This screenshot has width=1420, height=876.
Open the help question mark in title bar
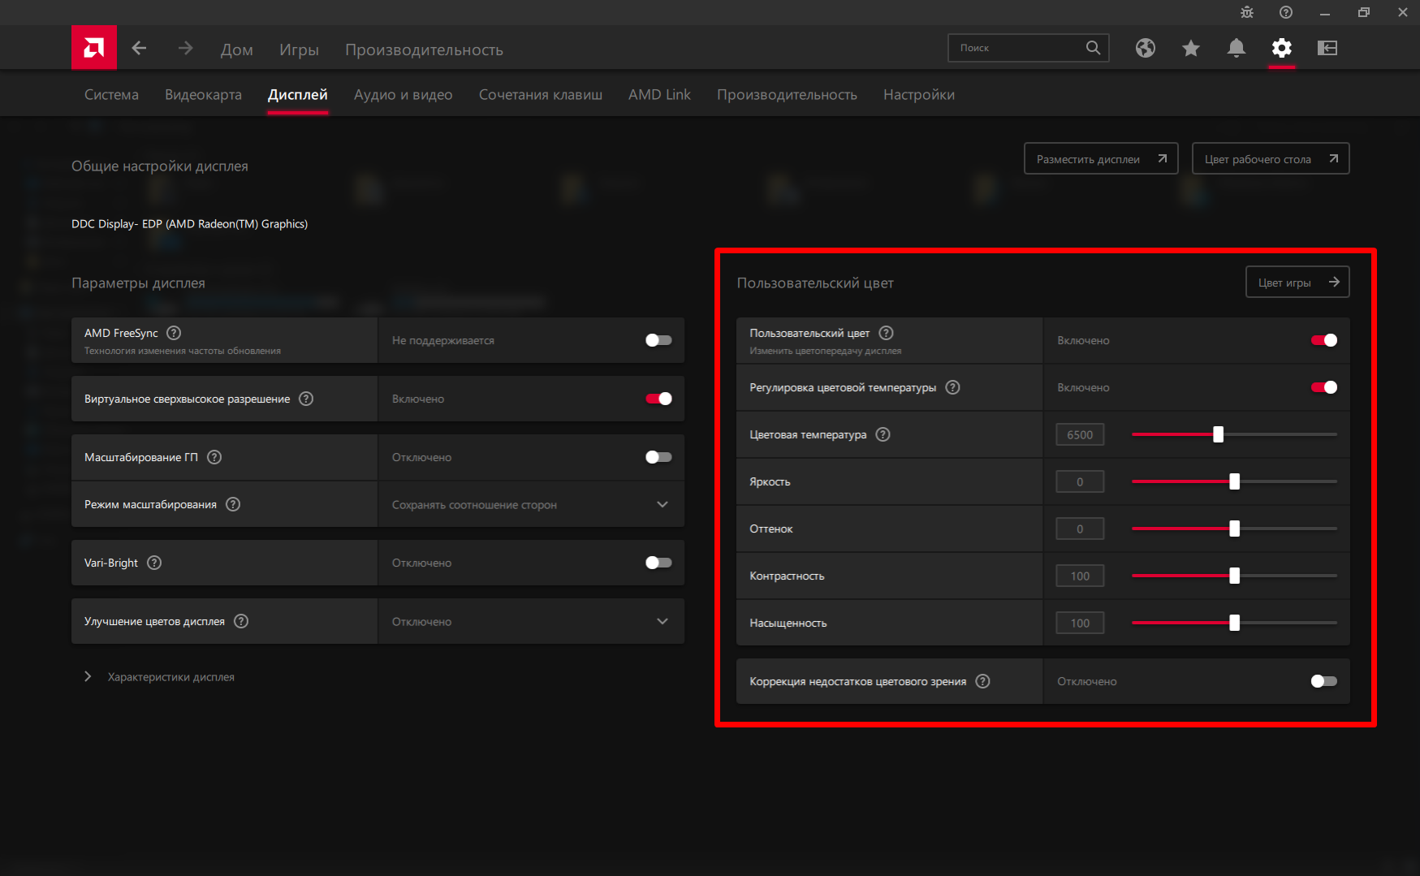click(x=1286, y=12)
